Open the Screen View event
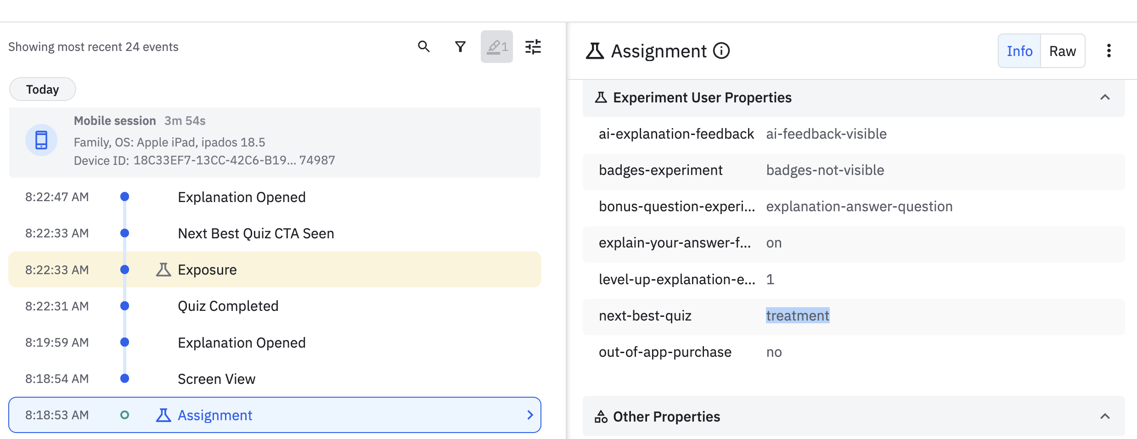 point(216,379)
